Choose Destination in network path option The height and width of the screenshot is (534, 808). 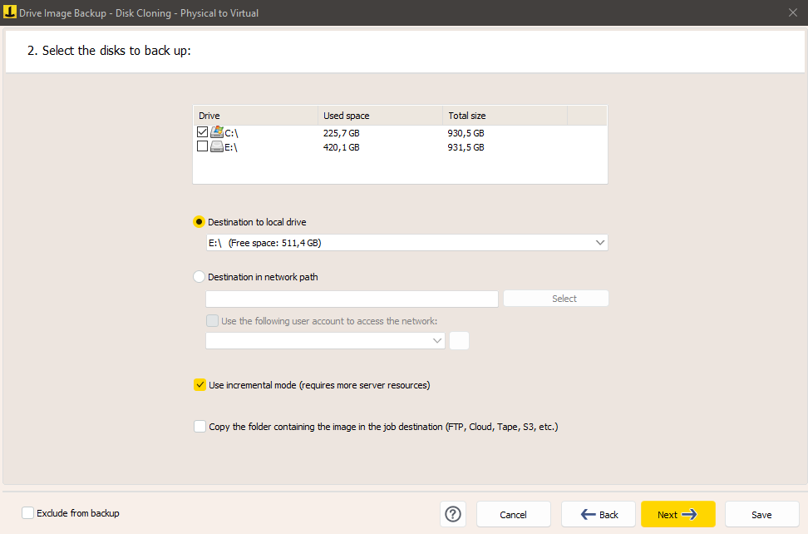coord(199,277)
